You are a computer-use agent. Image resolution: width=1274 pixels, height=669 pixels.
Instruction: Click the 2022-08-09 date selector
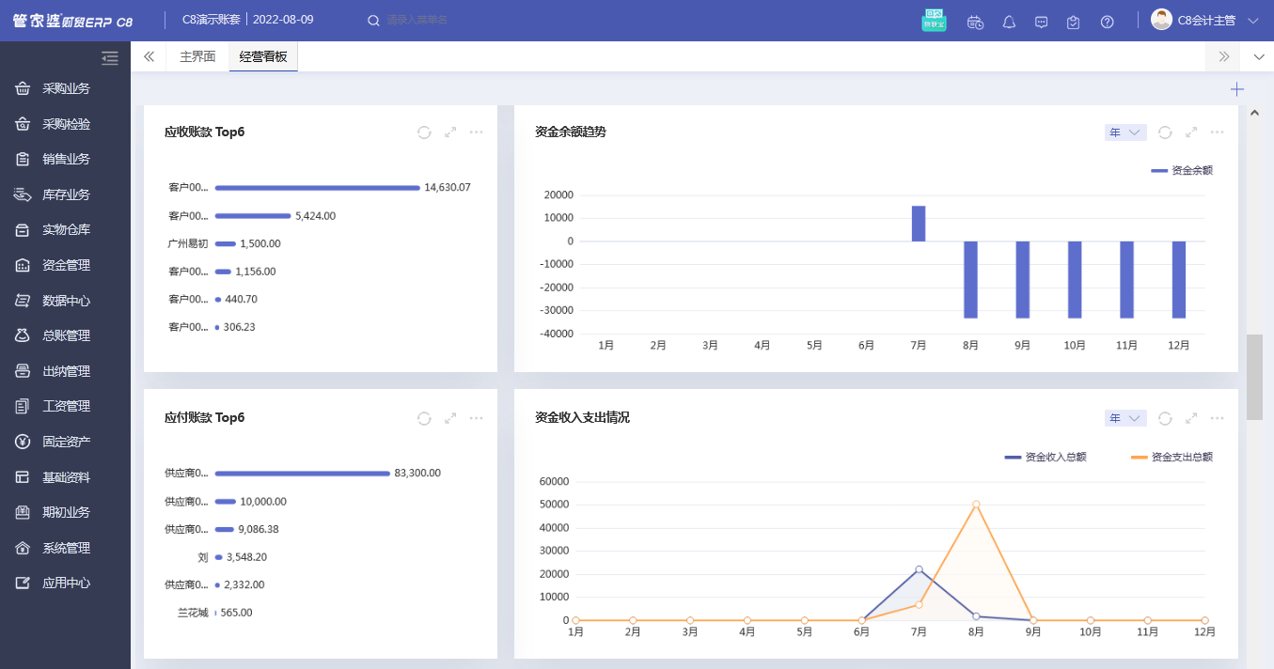[x=285, y=19]
